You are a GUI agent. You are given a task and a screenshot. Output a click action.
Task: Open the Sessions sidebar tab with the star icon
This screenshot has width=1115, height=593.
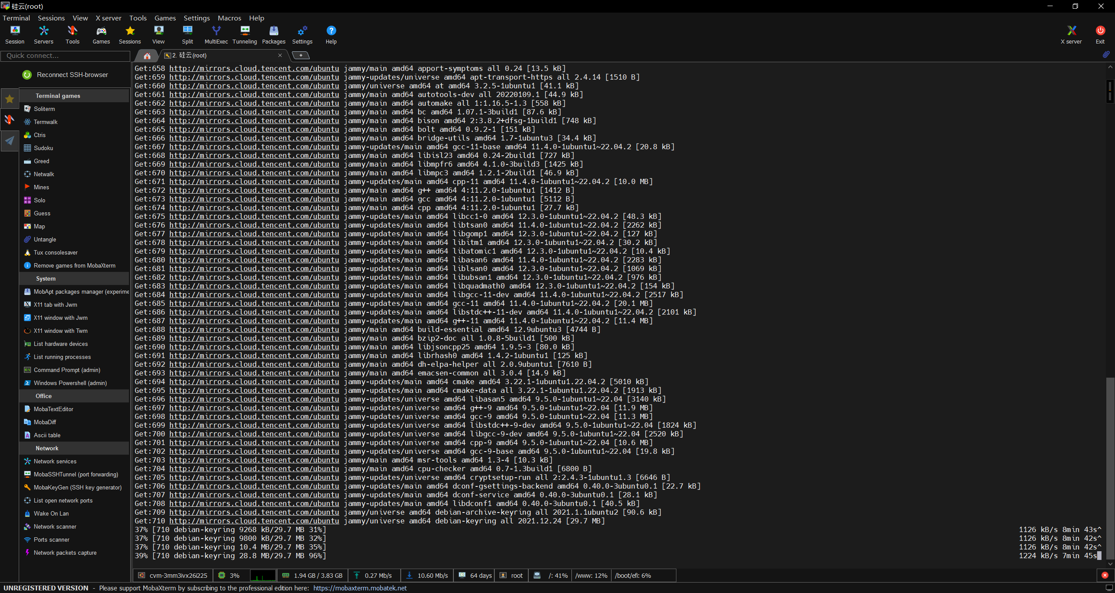[10, 99]
